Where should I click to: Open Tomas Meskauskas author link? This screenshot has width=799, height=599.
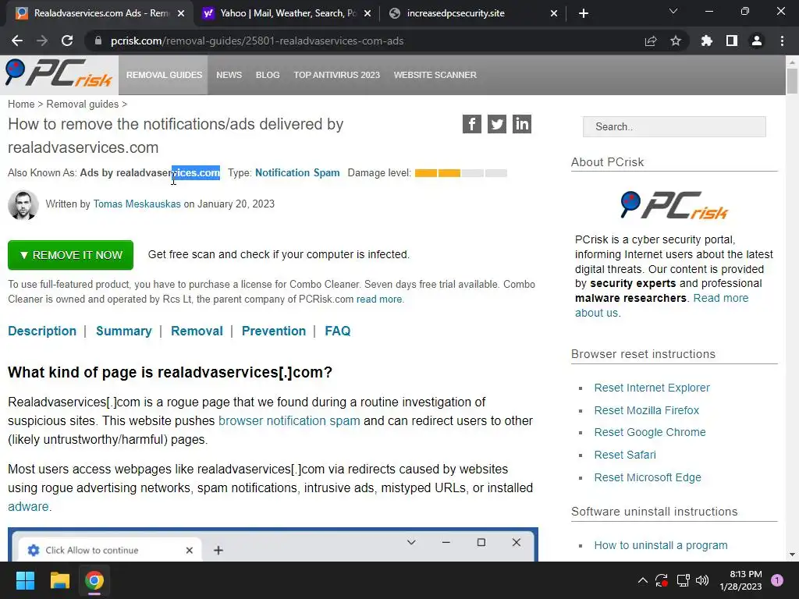(137, 204)
